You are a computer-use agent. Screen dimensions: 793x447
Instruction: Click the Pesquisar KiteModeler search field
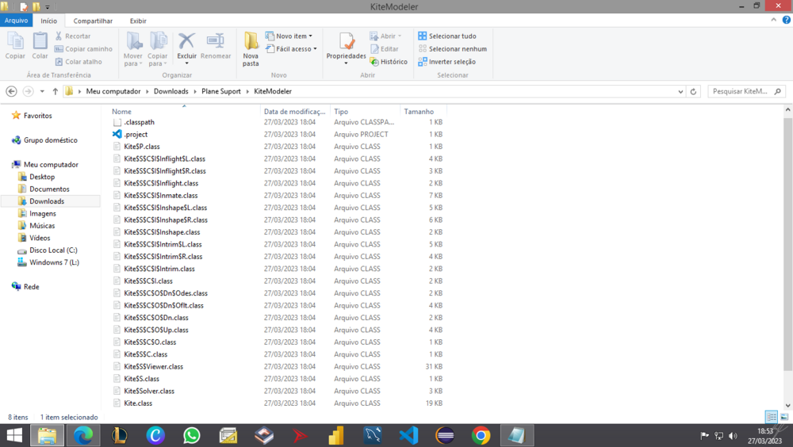pos(741,92)
